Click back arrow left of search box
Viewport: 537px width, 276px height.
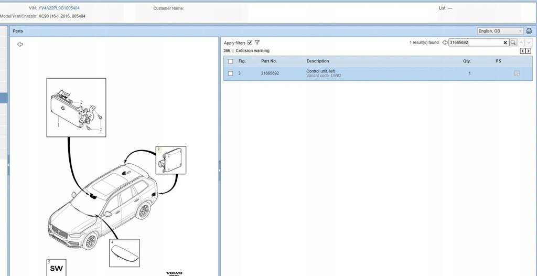445,43
